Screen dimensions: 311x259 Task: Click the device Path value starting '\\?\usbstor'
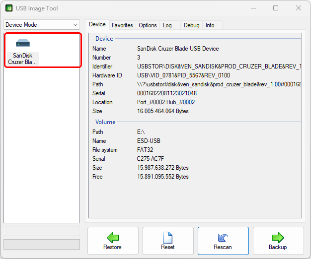pyautogui.click(x=219, y=84)
